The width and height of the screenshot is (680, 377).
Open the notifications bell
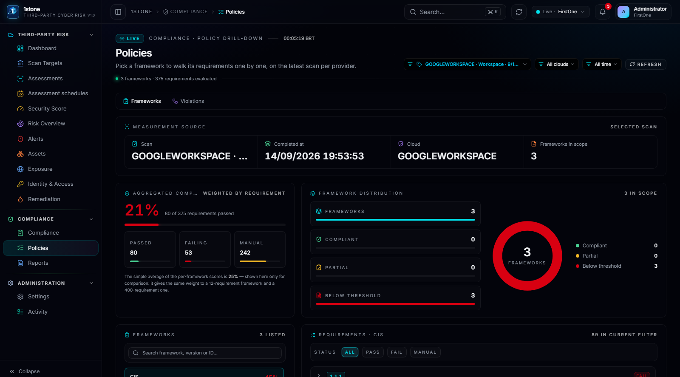pos(603,12)
